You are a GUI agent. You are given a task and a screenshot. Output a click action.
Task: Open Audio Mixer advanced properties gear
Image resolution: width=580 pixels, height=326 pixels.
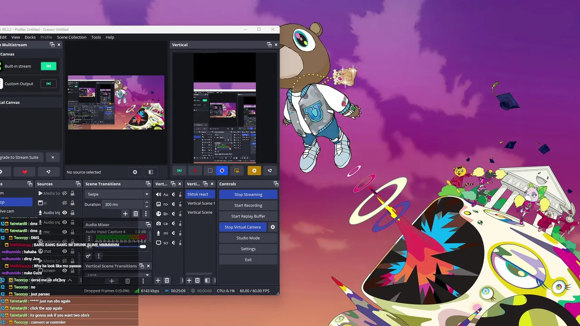pyautogui.click(x=88, y=256)
